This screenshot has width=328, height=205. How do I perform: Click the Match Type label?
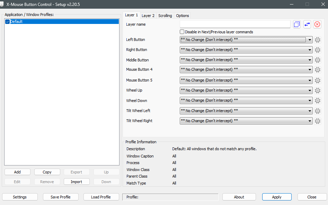tap(136, 183)
